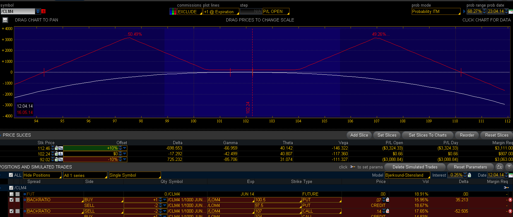The width and height of the screenshot is (513, 217).
Task: Click the chart image icon beside DRAG CHART TO PAN
Action: (x=5, y=20)
